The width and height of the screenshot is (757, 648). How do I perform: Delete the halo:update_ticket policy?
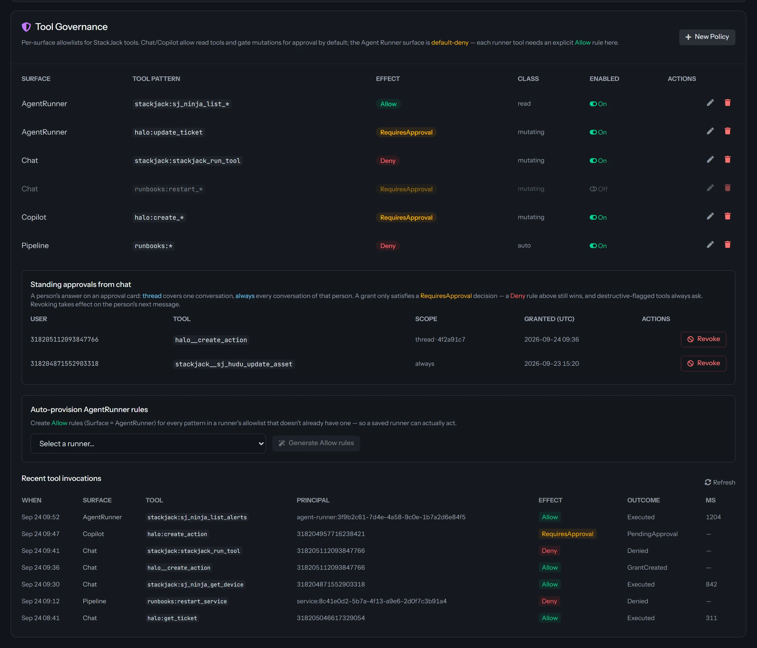[727, 131]
